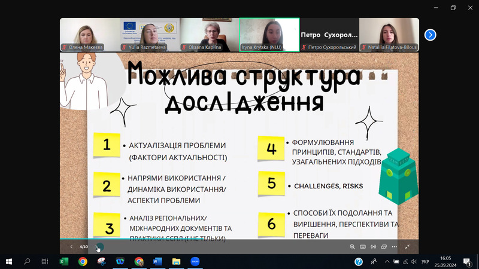
Task: Open Excel from the taskbar
Action: click(x=64, y=261)
